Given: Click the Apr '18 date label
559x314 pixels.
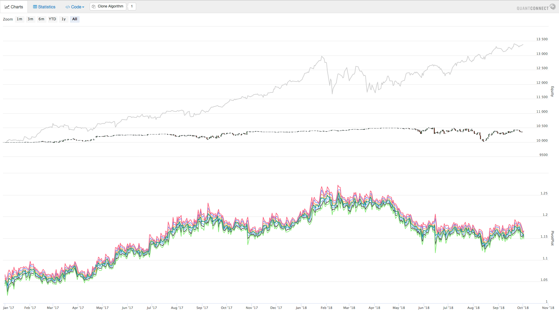Looking at the screenshot, I should pyautogui.click(x=374, y=308).
